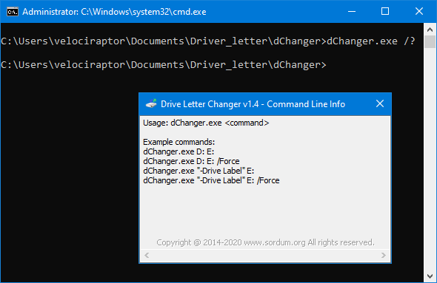This screenshot has height=283, width=437.
Task: Maximize the cmd.exe window
Action: click(385, 11)
